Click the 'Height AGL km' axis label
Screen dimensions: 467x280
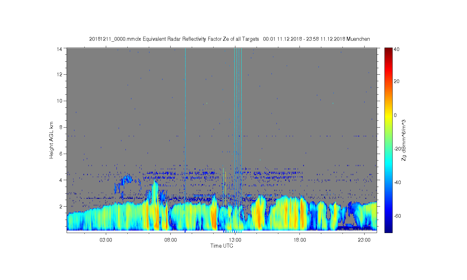(51, 140)
